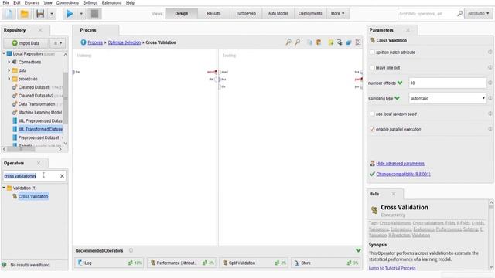Go to Process in breadcrumb
This screenshot has height=278, width=495.
95,42
